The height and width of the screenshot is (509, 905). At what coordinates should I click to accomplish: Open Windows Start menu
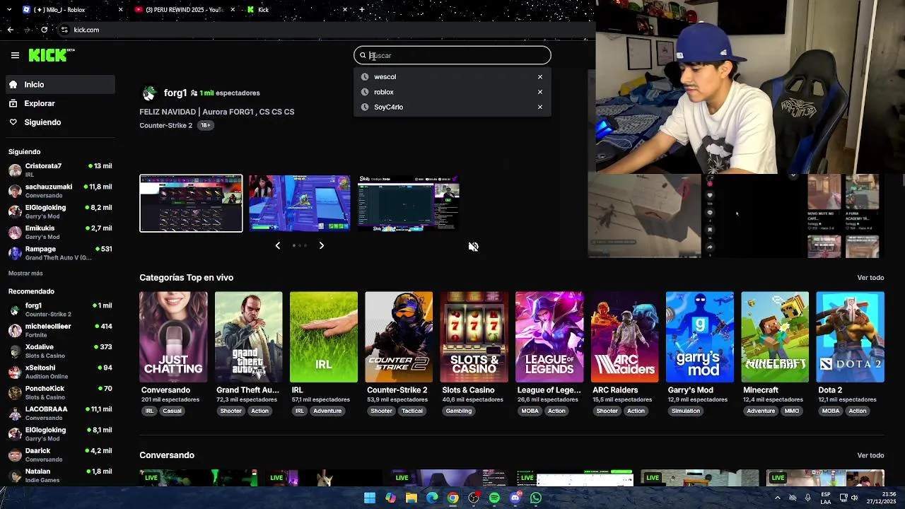370,498
